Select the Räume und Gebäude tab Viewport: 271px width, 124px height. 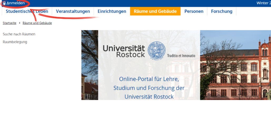[155, 11]
